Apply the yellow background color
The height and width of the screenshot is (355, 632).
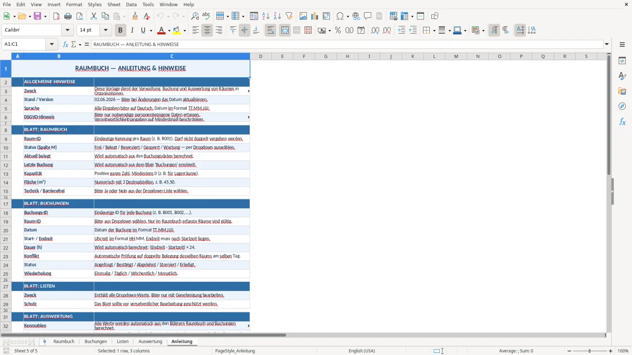[x=177, y=31]
